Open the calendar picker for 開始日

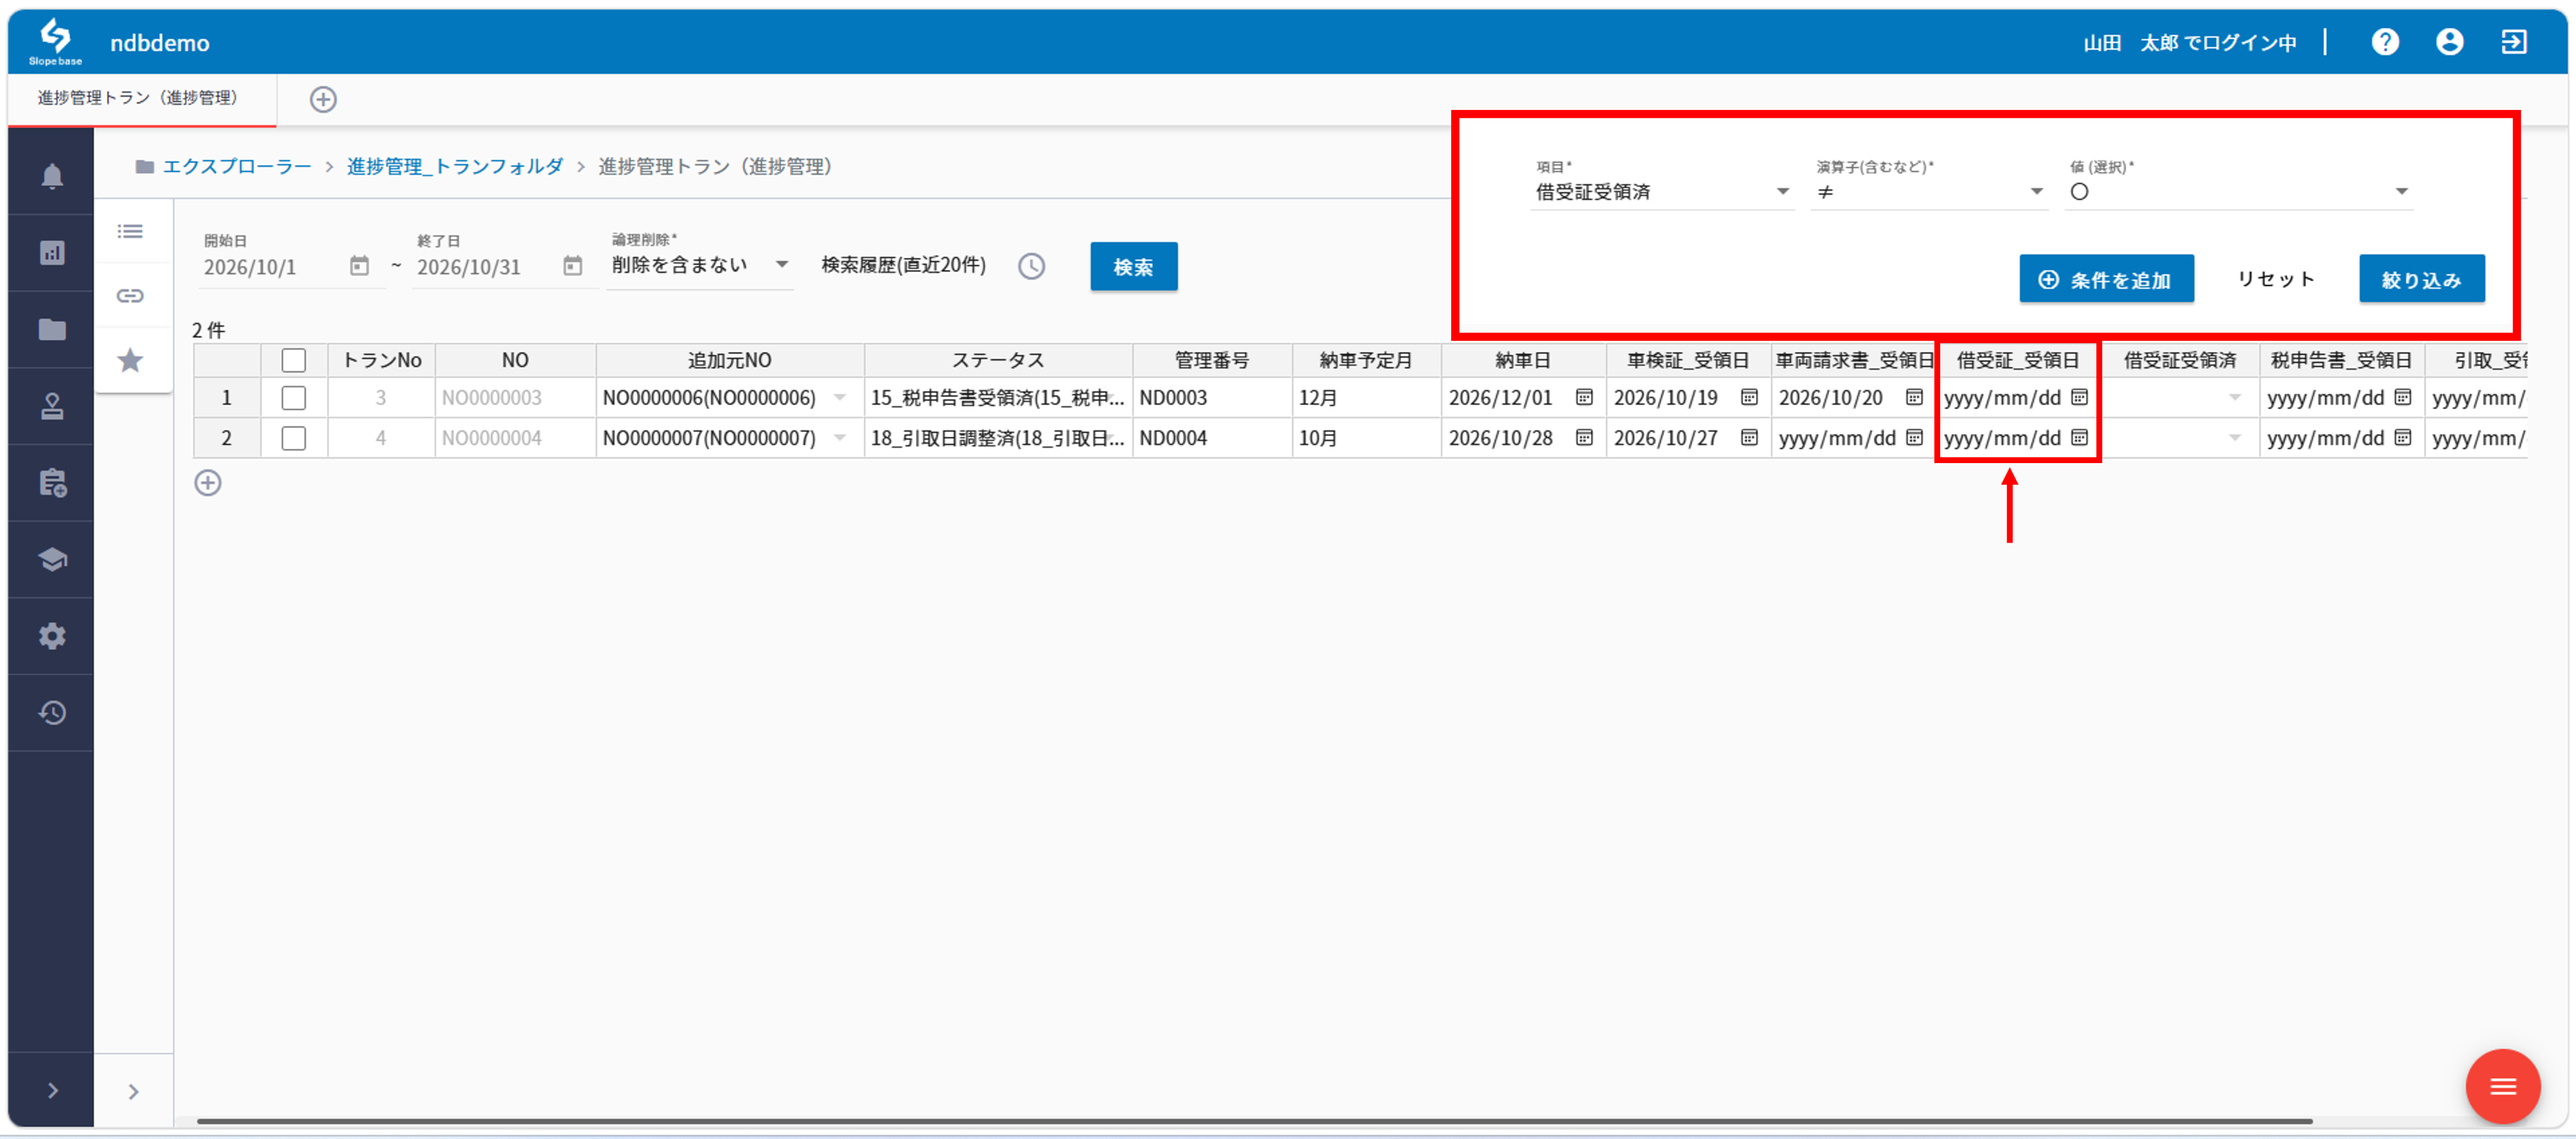point(359,266)
